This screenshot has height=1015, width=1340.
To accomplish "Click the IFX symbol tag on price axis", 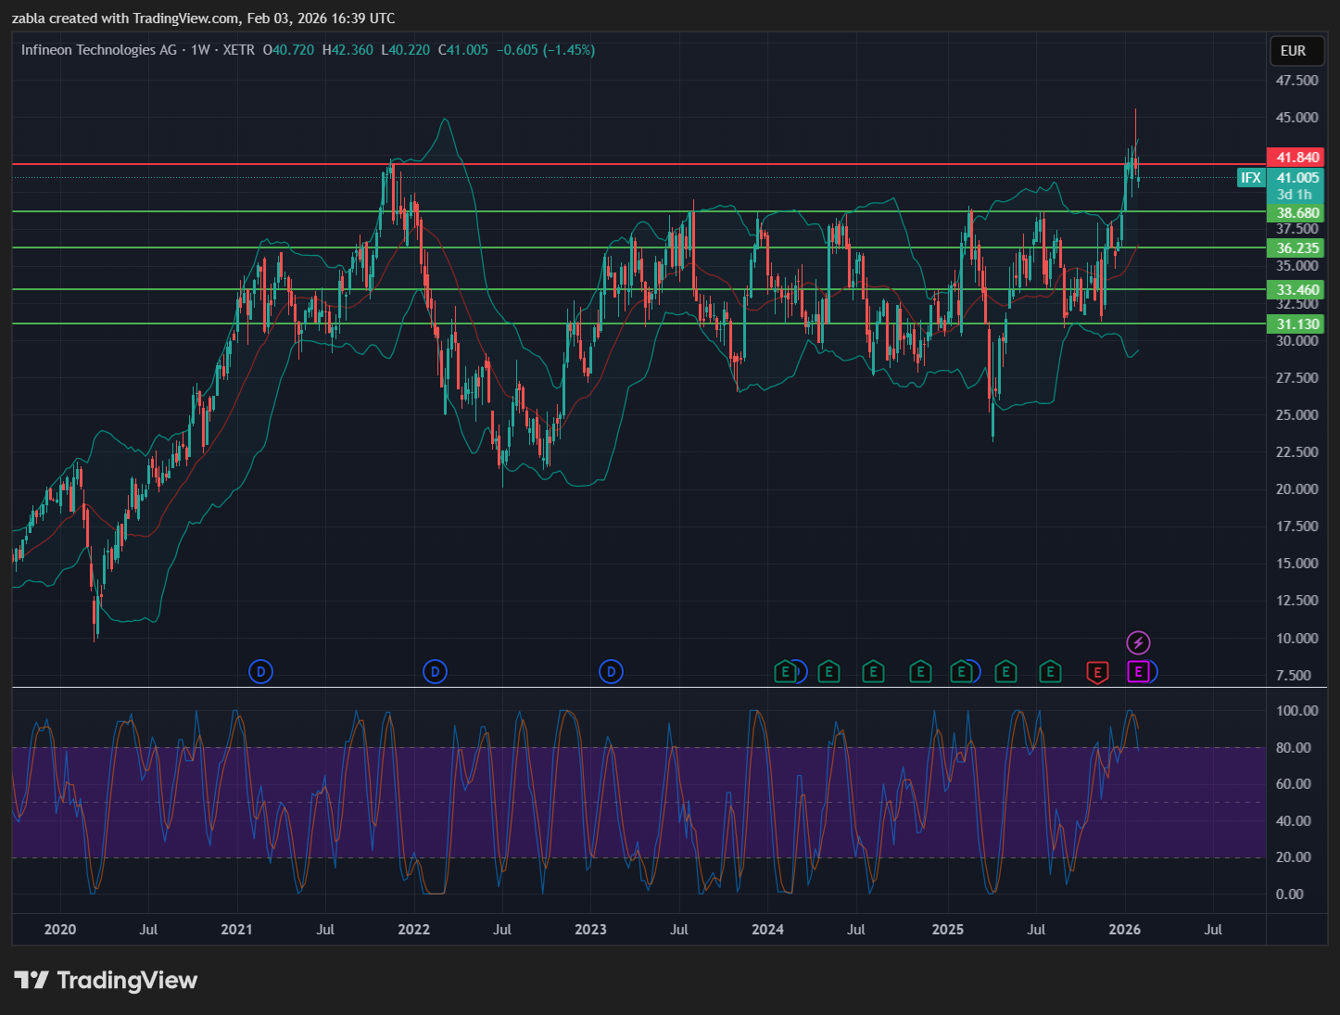I will click(x=1251, y=177).
